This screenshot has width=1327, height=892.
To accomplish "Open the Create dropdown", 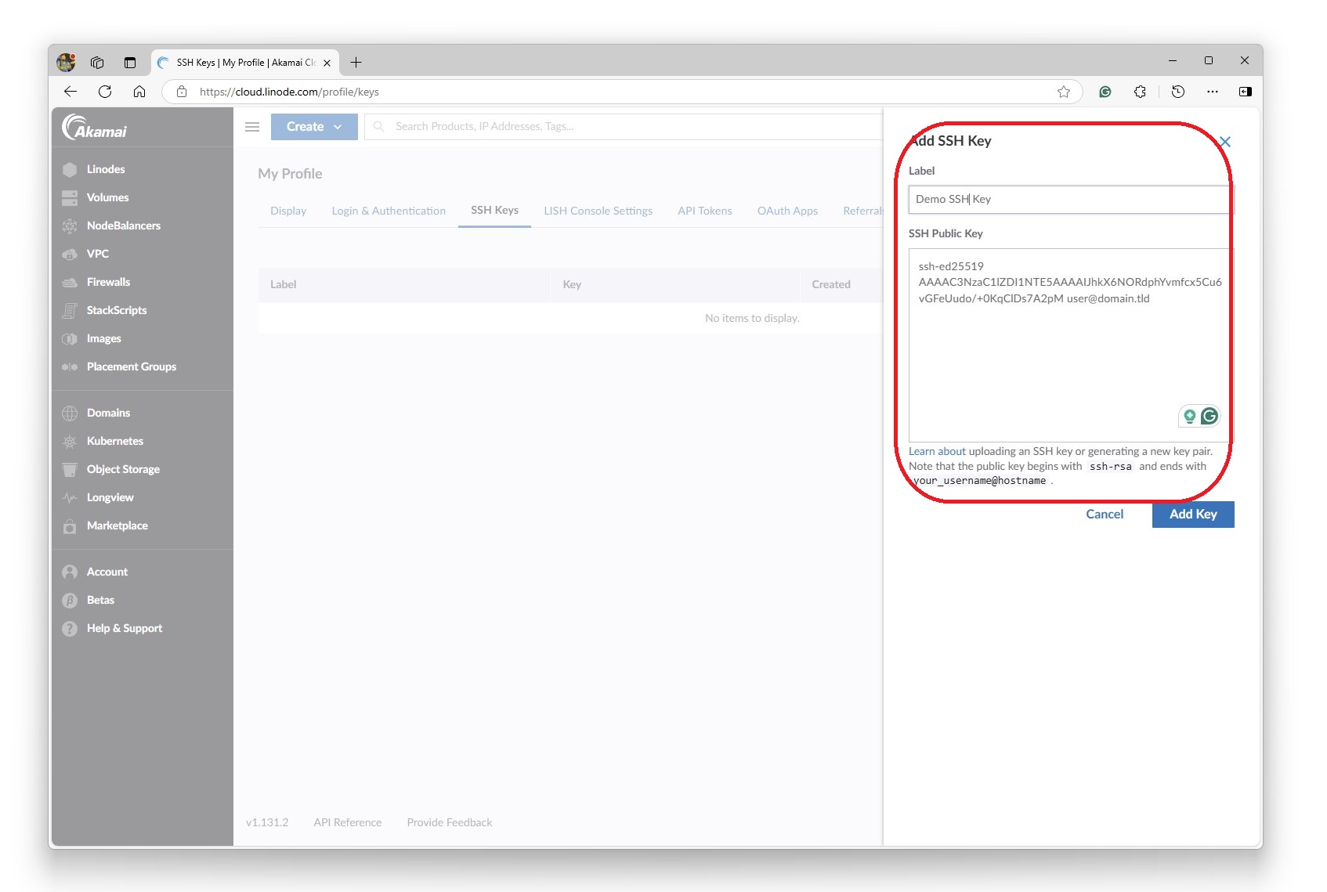I will tap(314, 127).
